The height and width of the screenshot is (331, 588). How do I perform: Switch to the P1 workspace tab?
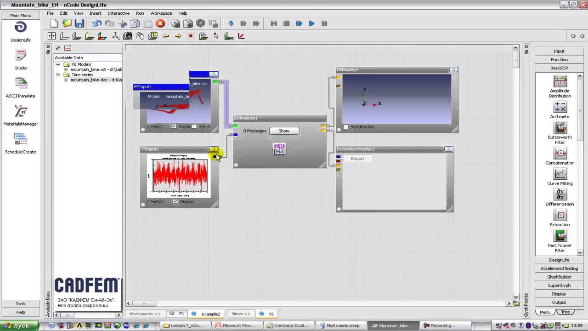click(x=177, y=314)
